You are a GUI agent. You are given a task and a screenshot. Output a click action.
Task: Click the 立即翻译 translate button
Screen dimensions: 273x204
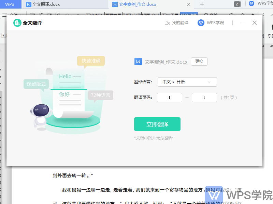(x=157, y=124)
